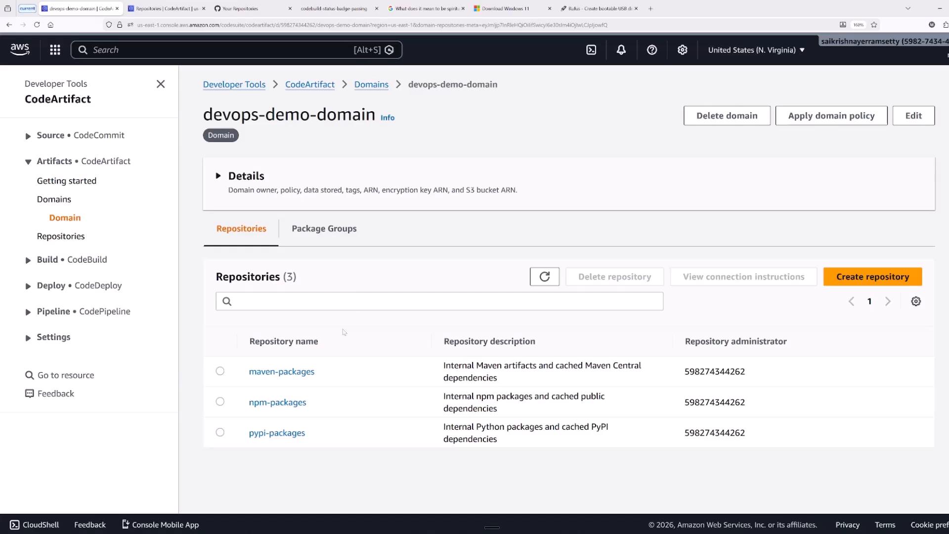949x534 pixels.
Task: Open a new browser tab
Action: (x=650, y=8)
